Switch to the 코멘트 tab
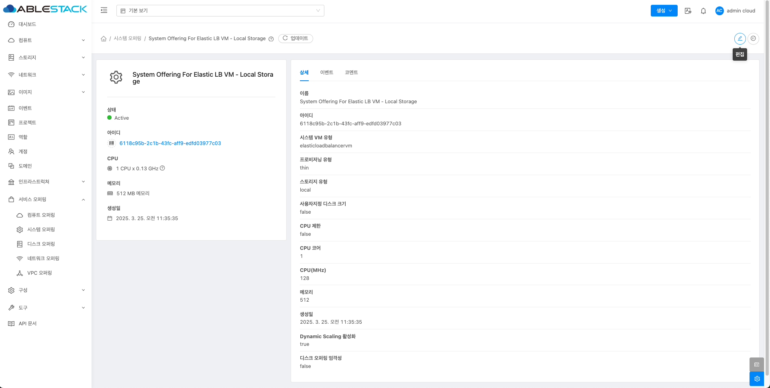This screenshot has height=388, width=770. (351, 72)
